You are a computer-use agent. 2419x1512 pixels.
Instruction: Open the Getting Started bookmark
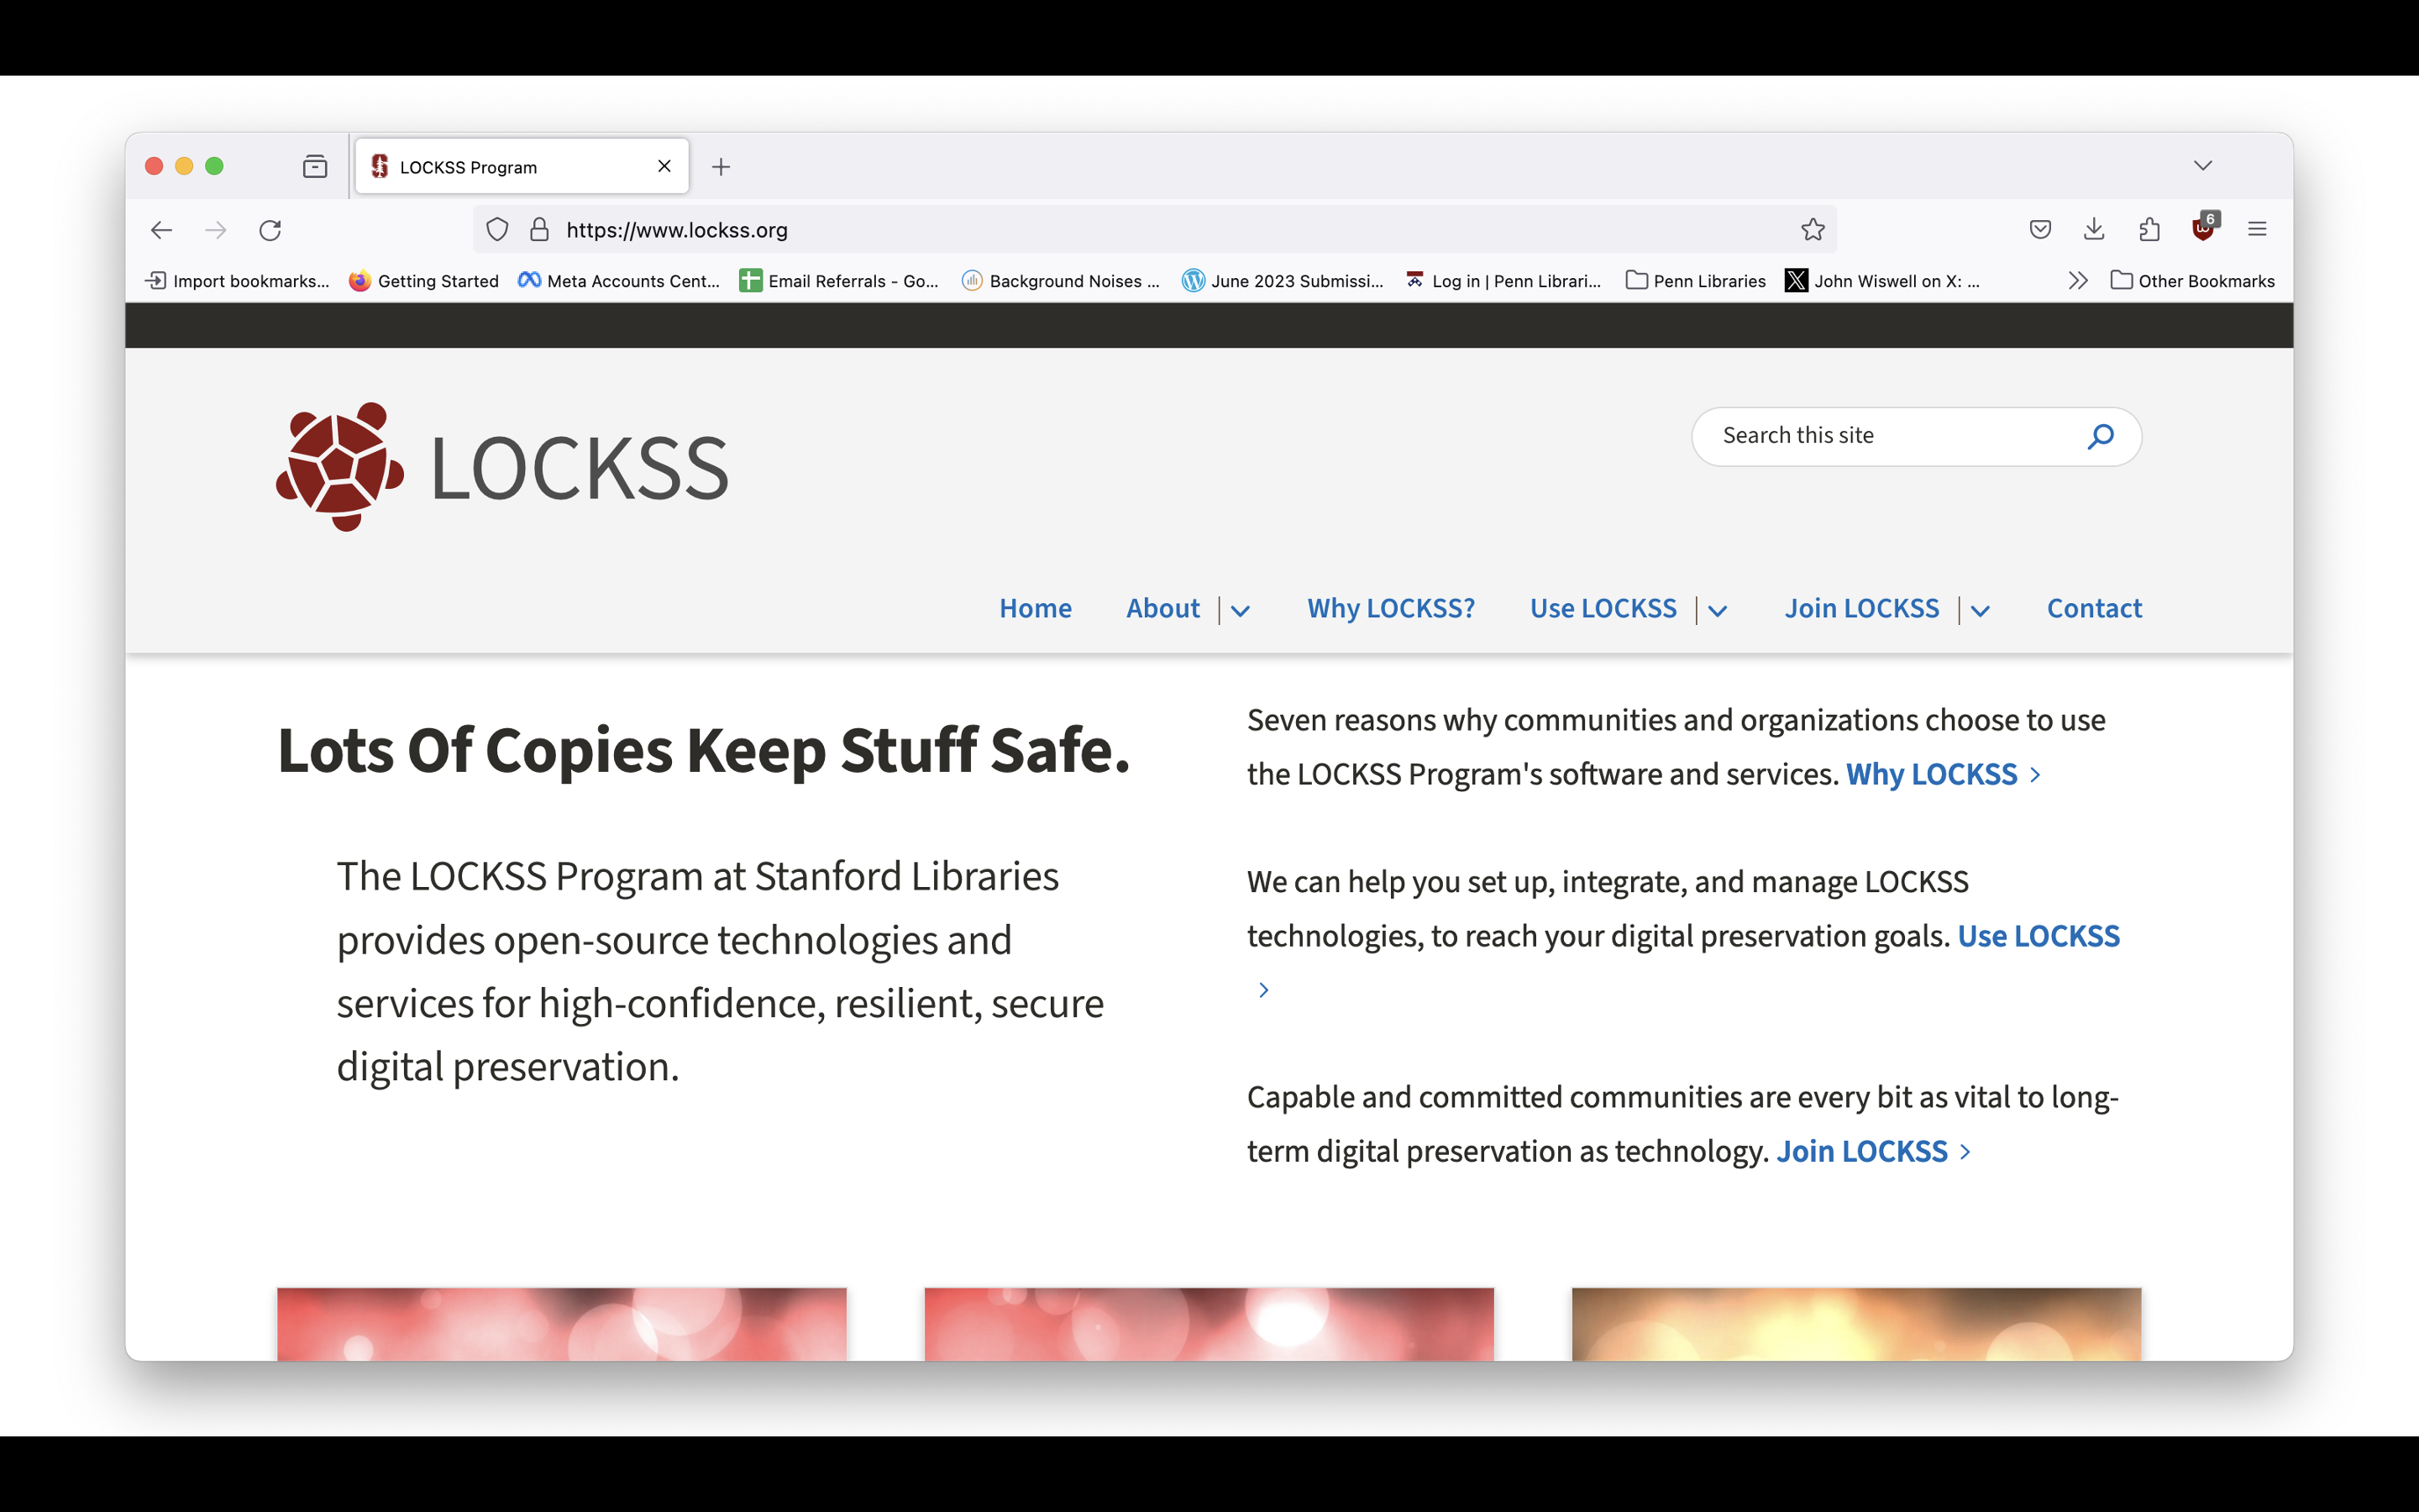424,281
